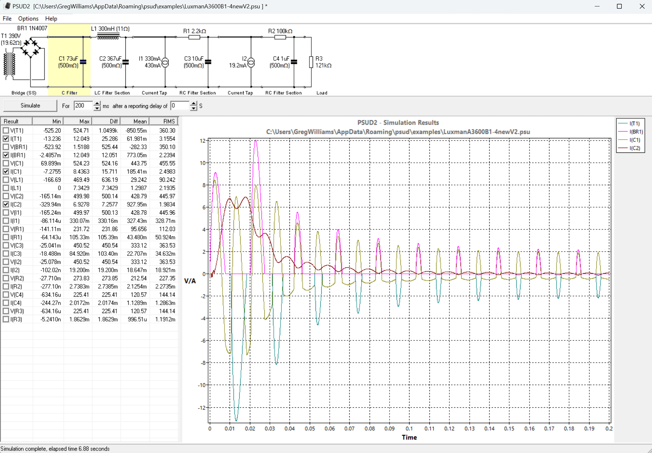
Task: Open the File menu
Action: [x=7, y=19]
